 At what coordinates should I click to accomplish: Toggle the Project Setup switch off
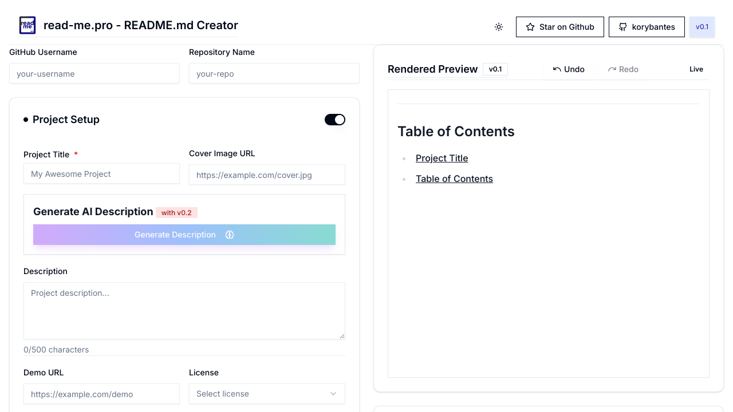pos(335,120)
